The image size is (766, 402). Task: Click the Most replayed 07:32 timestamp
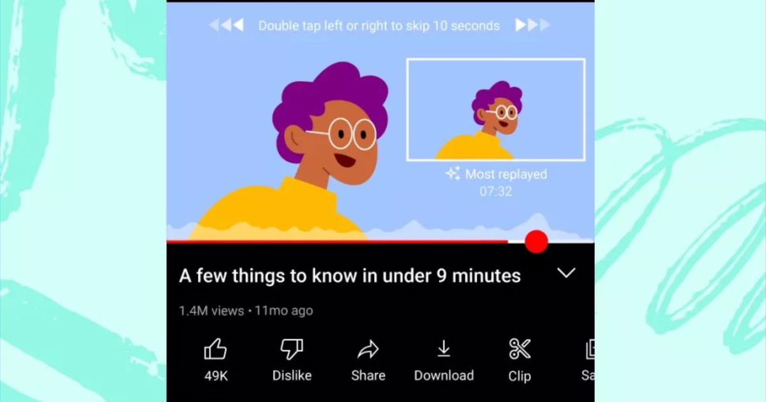pyautogui.click(x=496, y=191)
